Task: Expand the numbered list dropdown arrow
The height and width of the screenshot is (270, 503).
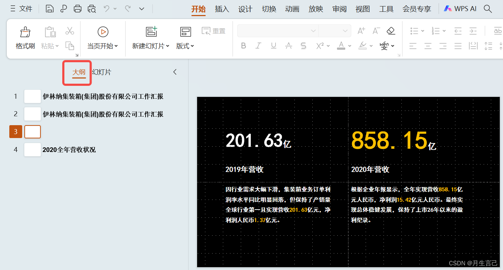Action: [x=444, y=31]
